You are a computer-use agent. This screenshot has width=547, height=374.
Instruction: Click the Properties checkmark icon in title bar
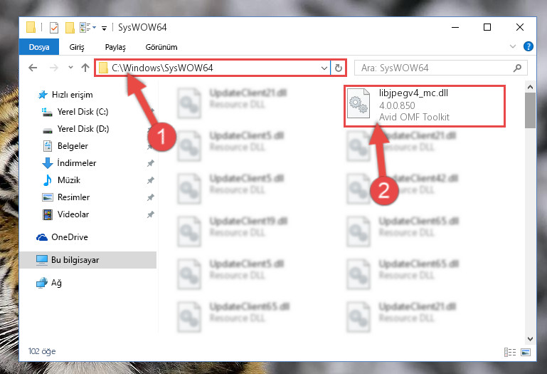[54, 28]
